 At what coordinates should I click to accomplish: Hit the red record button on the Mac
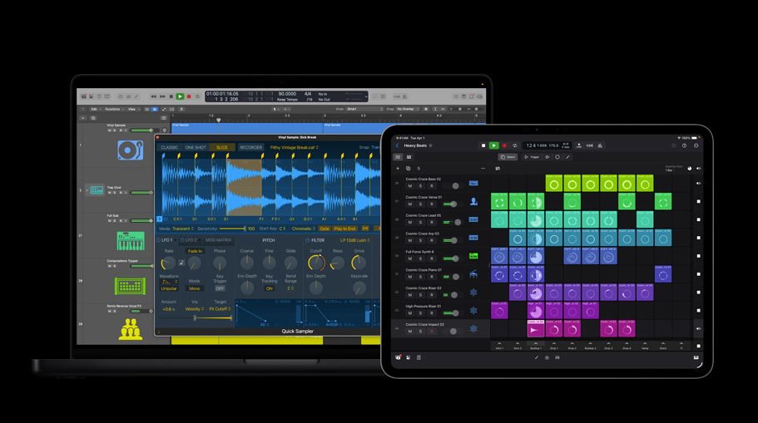point(189,96)
